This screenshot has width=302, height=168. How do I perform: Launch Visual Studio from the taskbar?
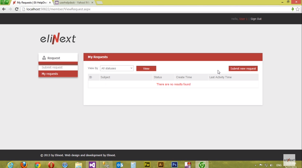coord(92,165)
